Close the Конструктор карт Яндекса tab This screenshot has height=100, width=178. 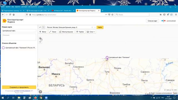click(x=99, y=11)
